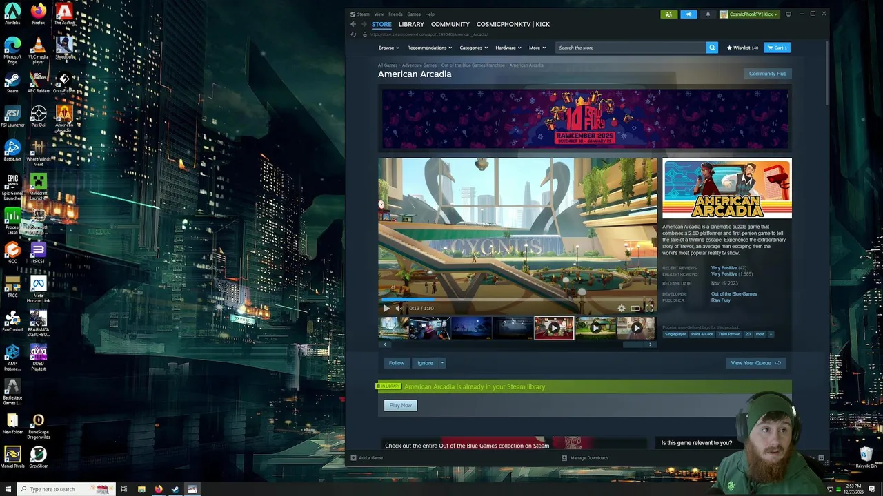Open the COSMICPHONKTV | KICK profile tab
Viewport: 883px width, 496px height.
pyautogui.click(x=513, y=24)
